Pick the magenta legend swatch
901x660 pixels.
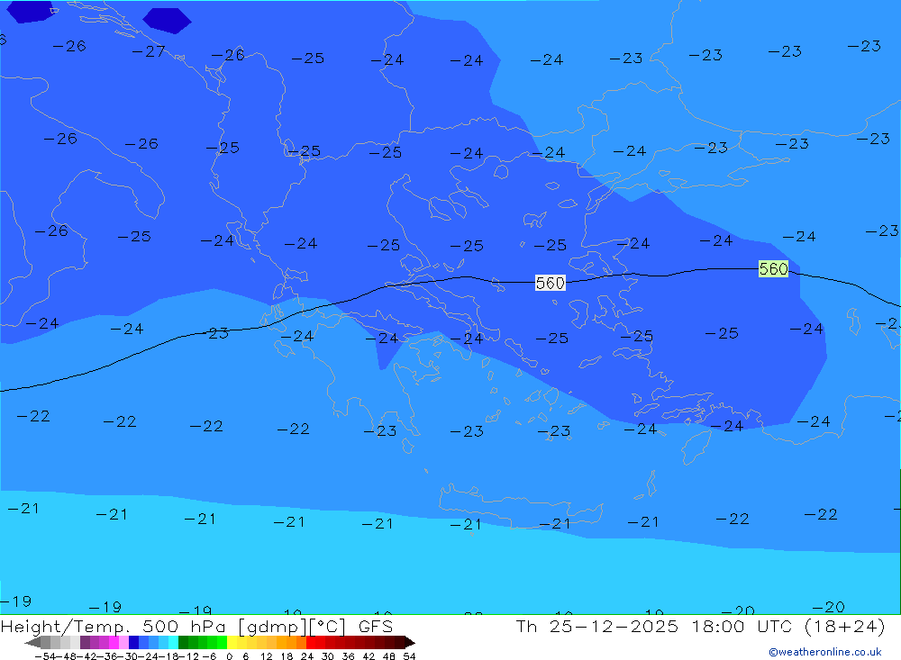(114, 642)
